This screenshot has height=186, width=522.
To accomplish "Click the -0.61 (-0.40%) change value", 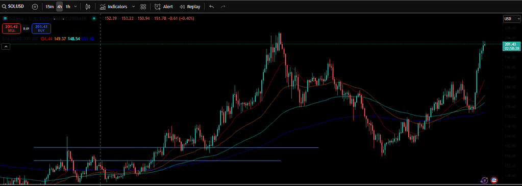I will [182, 19].
